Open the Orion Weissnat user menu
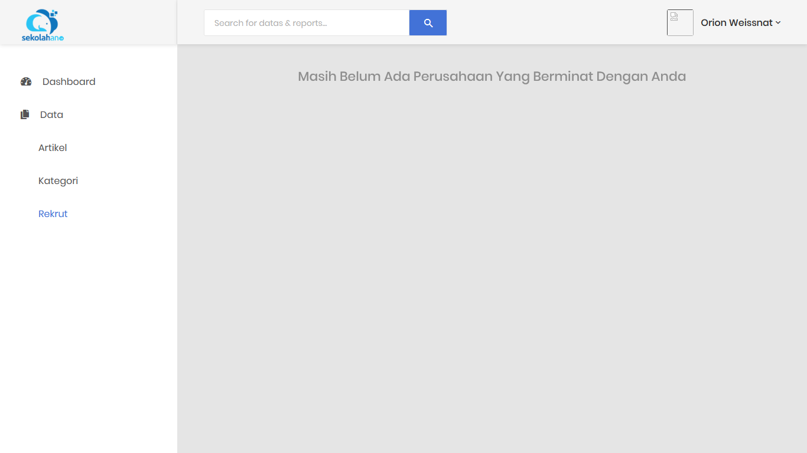This screenshot has height=453, width=807. 736,23
